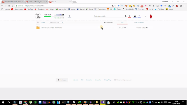Click the IQ extension icon
This screenshot has height=105, width=187.
click(x=122, y=6)
